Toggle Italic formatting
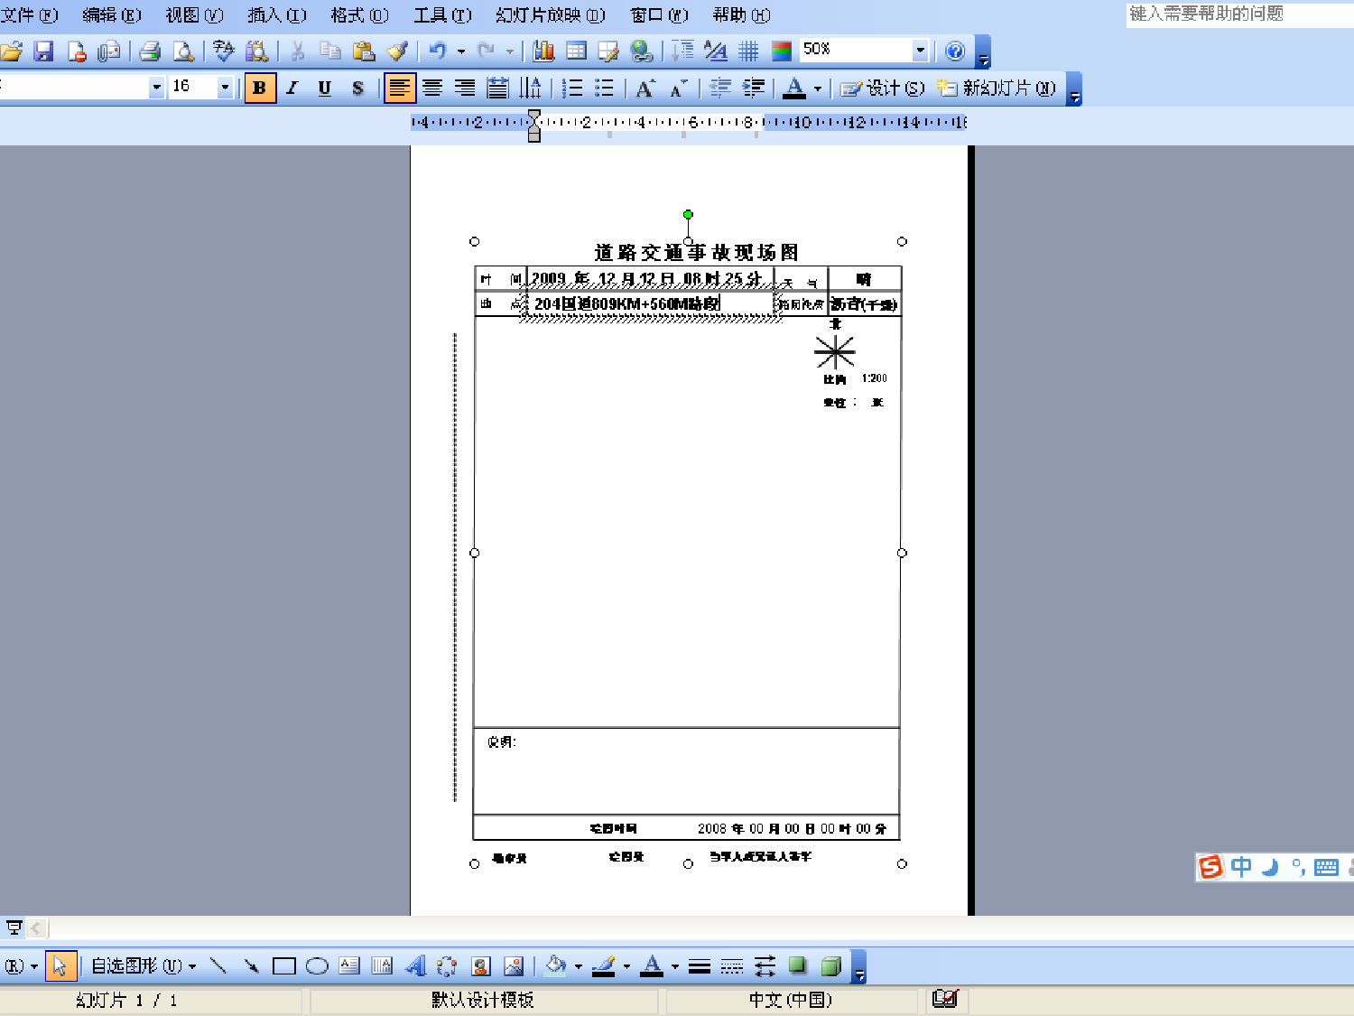 click(292, 89)
